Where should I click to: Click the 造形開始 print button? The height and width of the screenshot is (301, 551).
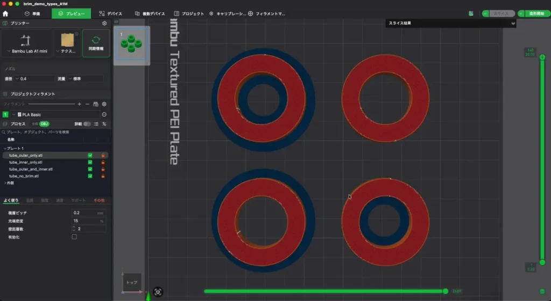(x=536, y=13)
